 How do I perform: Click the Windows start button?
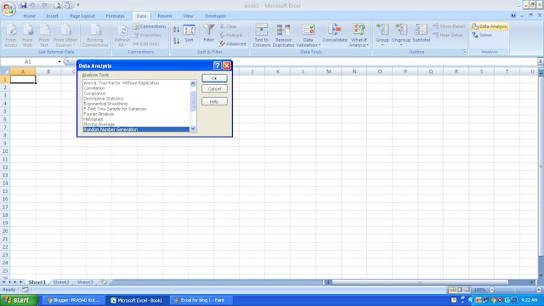(x=19, y=300)
